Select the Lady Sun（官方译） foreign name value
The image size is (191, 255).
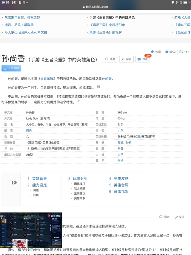click(38, 118)
